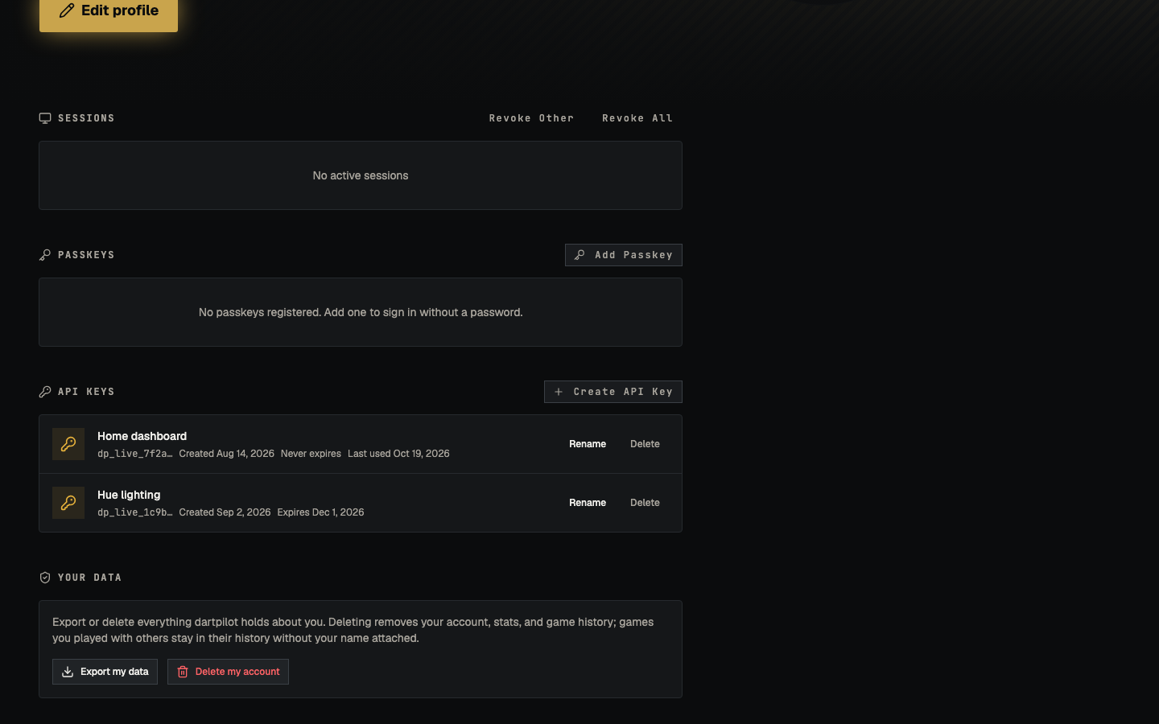Click the download icon on Export my data
Screen dimensions: 1159x724
[x=68, y=672]
